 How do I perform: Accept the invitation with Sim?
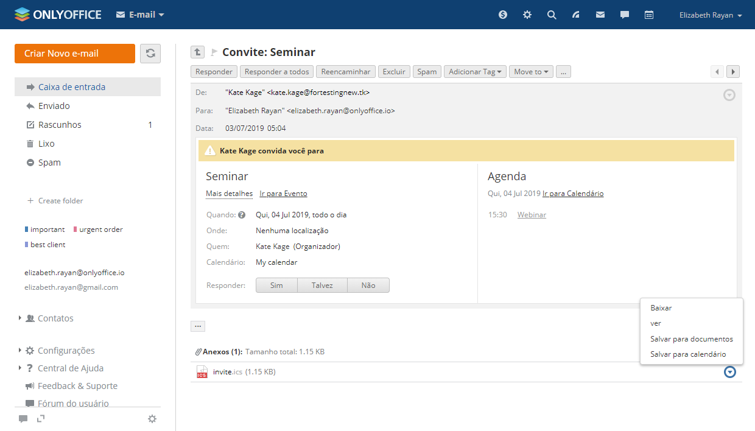point(276,286)
